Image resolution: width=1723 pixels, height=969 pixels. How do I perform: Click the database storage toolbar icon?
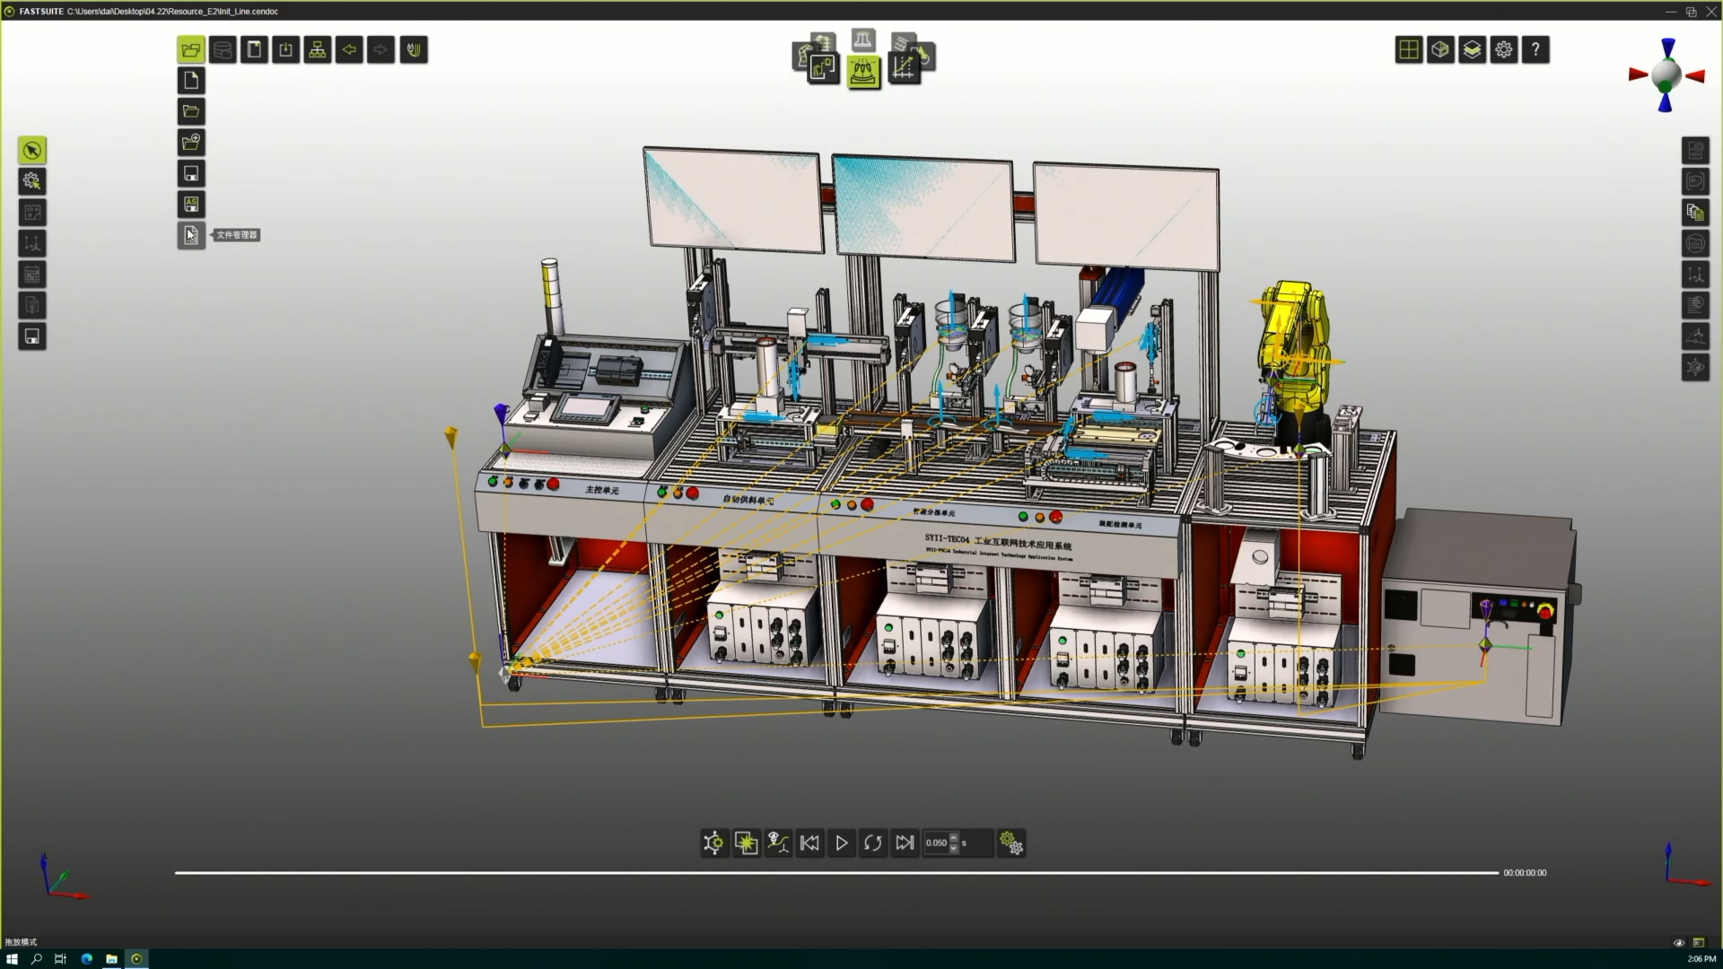(x=223, y=50)
